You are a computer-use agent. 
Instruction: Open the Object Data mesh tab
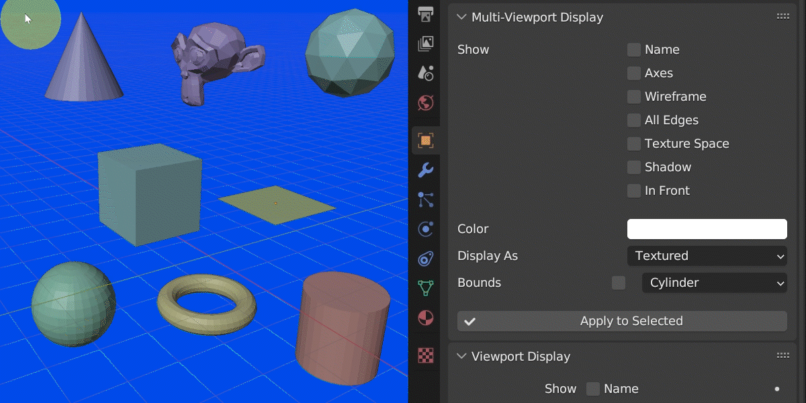(425, 288)
